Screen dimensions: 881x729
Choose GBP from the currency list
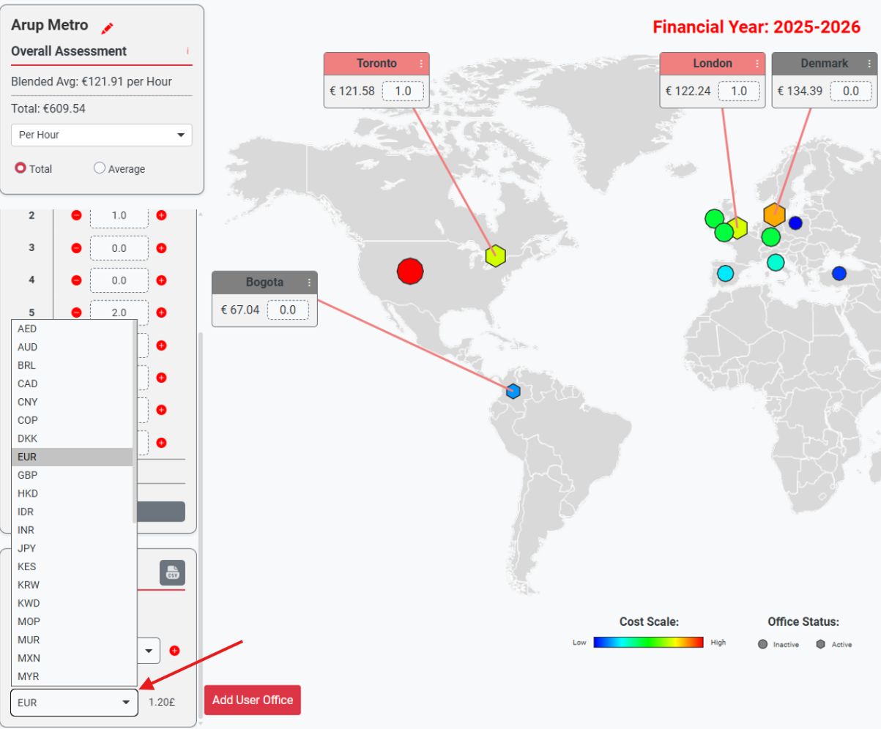click(27, 475)
